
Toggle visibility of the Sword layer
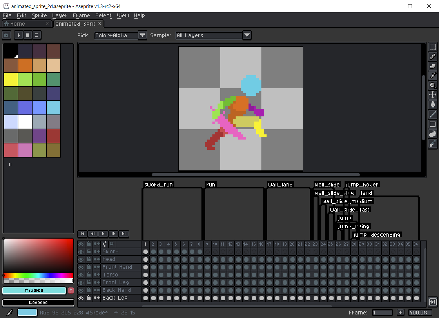[81, 252]
